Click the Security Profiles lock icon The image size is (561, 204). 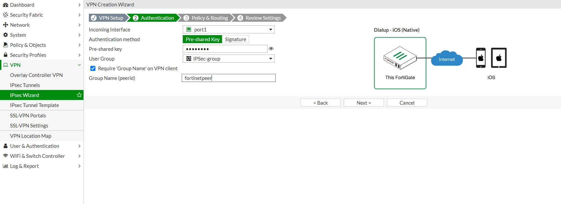[5, 55]
